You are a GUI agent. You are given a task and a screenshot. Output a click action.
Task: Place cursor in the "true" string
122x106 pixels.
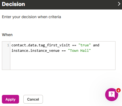85,45
